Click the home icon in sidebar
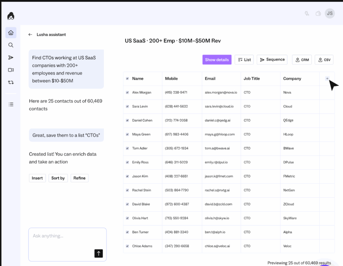 pyautogui.click(x=11, y=33)
